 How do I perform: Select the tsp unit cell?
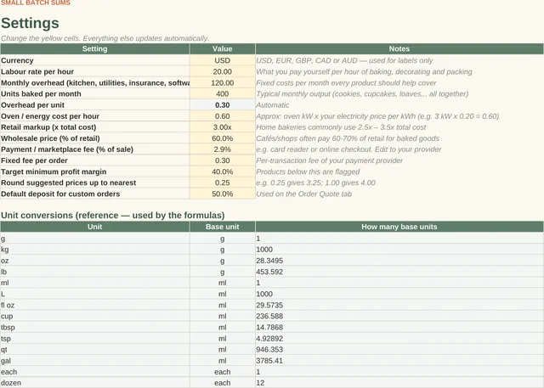point(94,338)
